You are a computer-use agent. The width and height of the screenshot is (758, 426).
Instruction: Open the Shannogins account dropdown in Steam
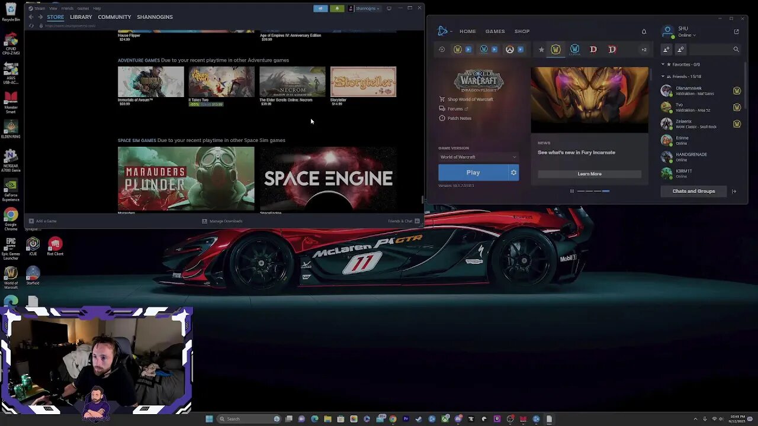pos(364,8)
